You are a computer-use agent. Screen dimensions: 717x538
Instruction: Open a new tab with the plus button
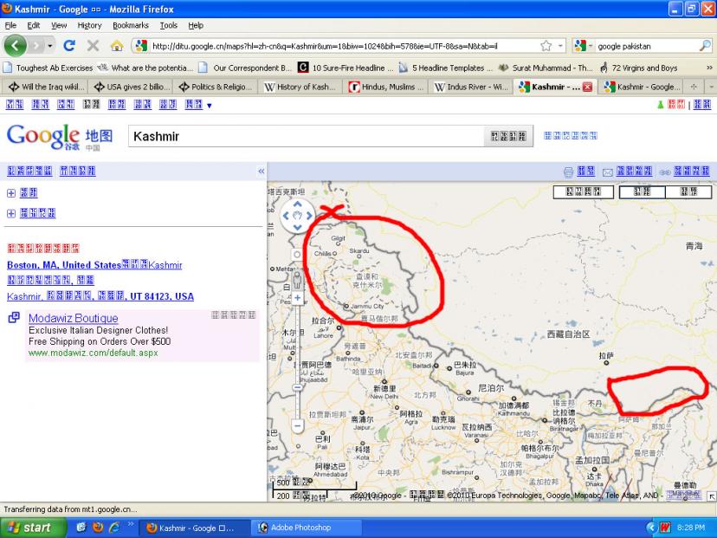coord(694,87)
